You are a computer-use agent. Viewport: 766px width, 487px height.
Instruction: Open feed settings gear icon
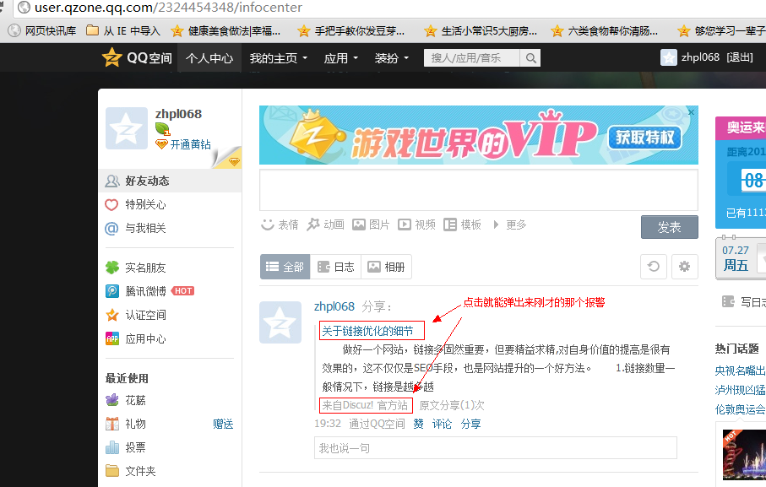(684, 267)
